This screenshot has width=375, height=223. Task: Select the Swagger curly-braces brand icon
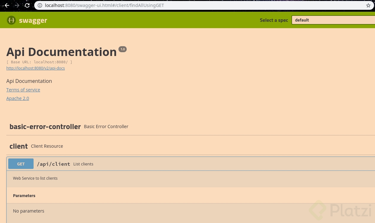click(x=11, y=20)
